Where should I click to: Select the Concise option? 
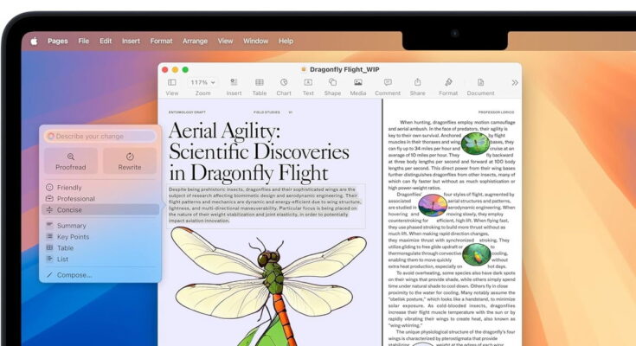click(x=100, y=209)
